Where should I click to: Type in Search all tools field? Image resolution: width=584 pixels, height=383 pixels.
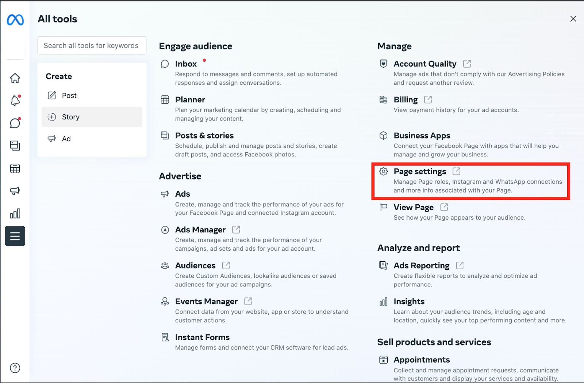(x=92, y=46)
